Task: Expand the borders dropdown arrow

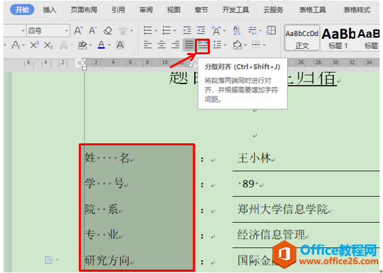Action: pyautogui.click(x=265, y=45)
